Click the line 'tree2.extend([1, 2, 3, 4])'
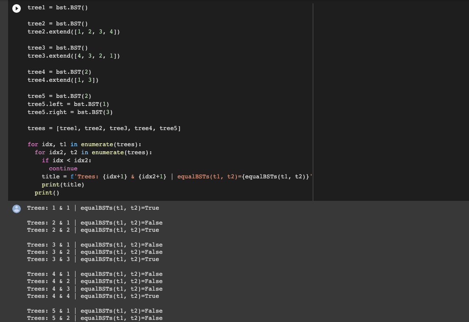Screen dimensions: 469x322 pyautogui.click(x=73, y=32)
